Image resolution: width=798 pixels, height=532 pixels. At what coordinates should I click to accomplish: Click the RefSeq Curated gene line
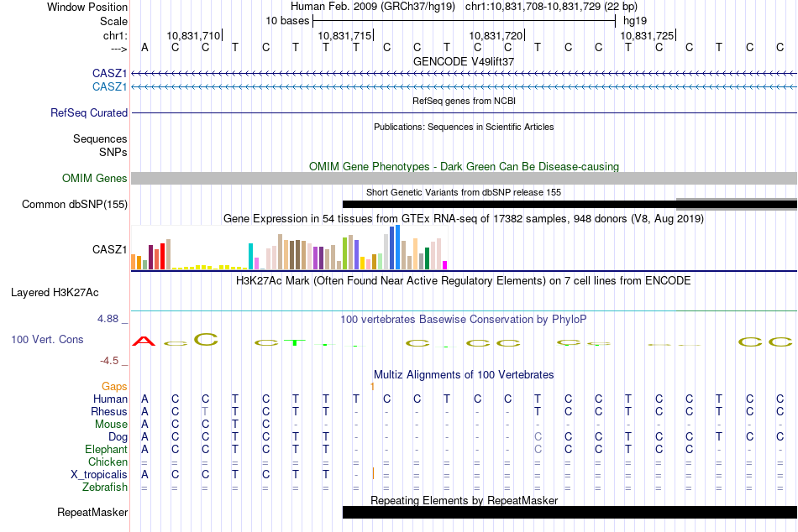(x=464, y=113)
